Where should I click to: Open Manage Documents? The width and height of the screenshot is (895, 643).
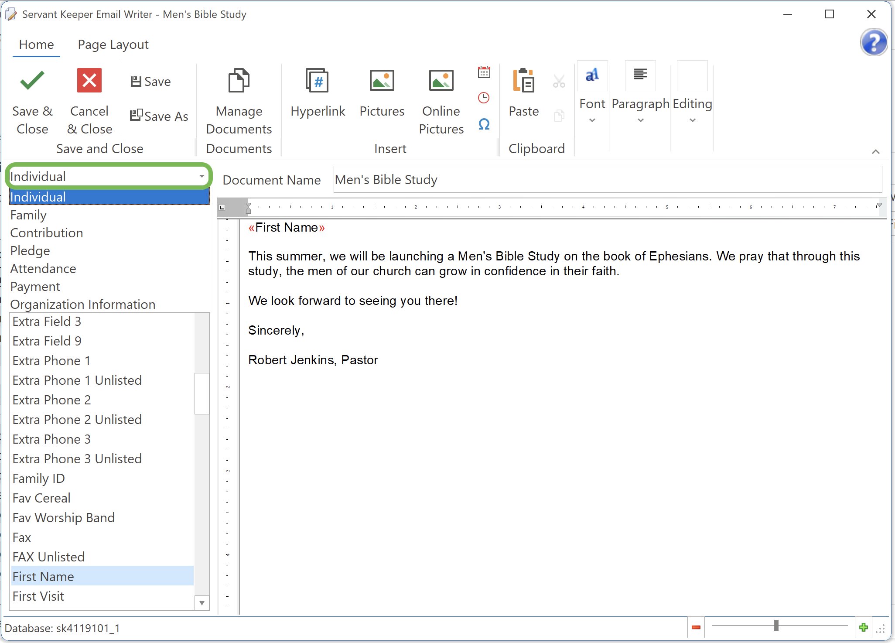pyautogui.click(x=238, y=100)
